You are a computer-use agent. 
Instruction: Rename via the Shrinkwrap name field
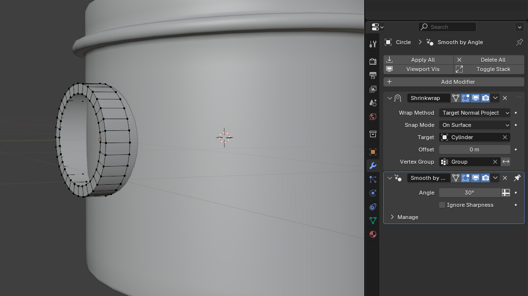pos(428,98)
